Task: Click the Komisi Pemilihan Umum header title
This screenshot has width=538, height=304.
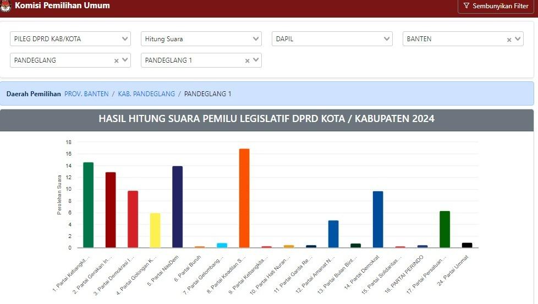Action: [62, 6]
